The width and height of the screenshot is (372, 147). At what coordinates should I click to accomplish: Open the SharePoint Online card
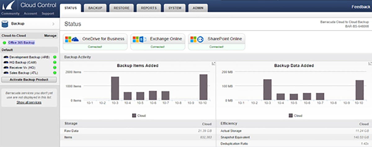click(x=216, y=42)
